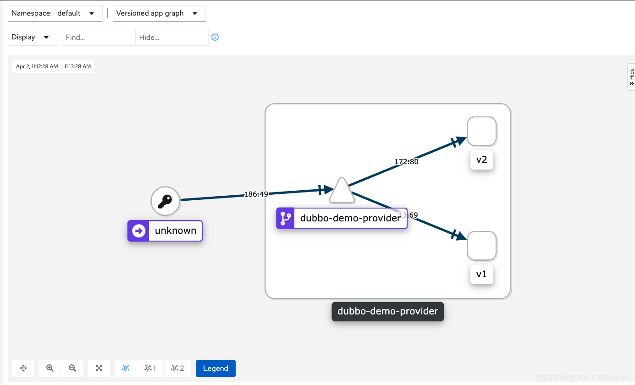
Task: Click the Hide... input field
Action: 171,37
